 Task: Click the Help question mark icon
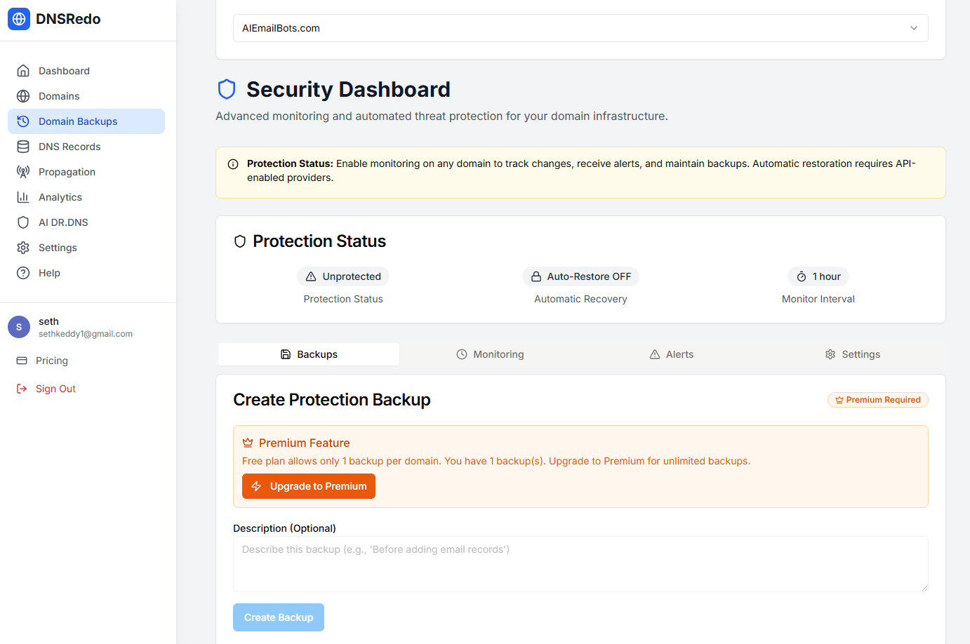23,273
